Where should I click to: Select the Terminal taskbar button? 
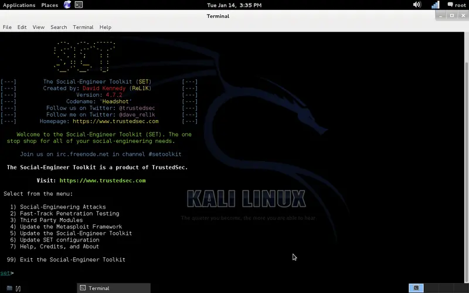point(114,288)
